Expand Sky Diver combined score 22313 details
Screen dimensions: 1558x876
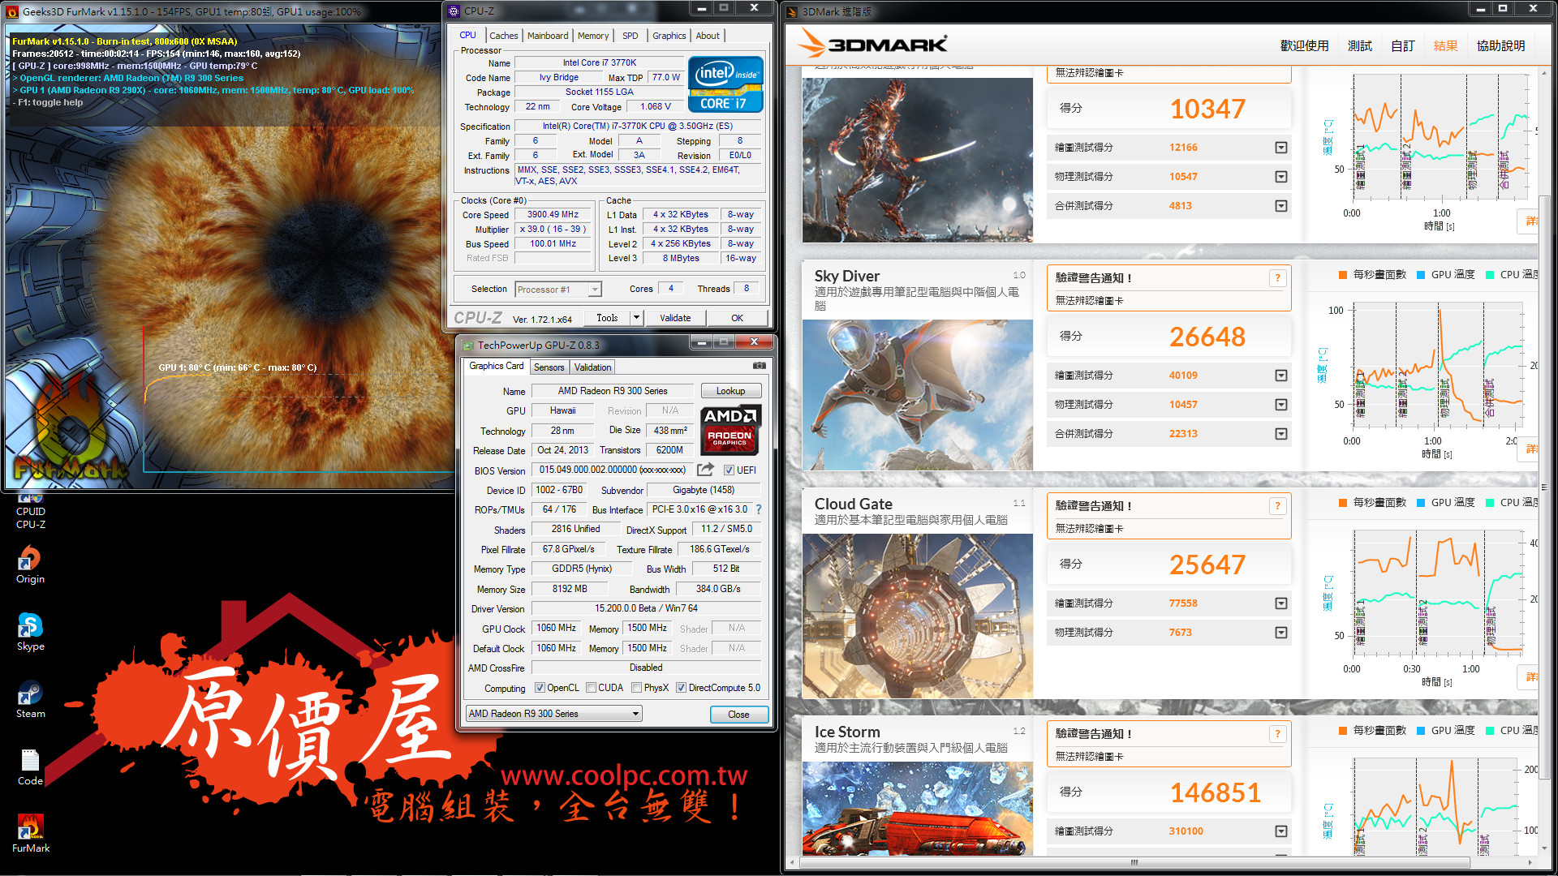coord(1281,434)
